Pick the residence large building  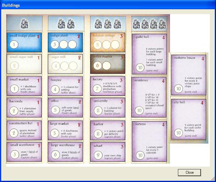(x=149, y=97)
